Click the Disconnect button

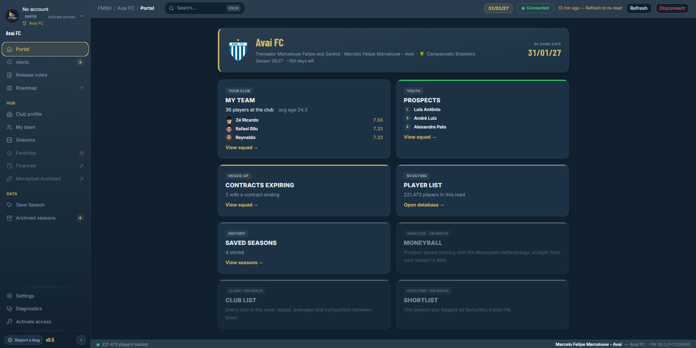672,8
